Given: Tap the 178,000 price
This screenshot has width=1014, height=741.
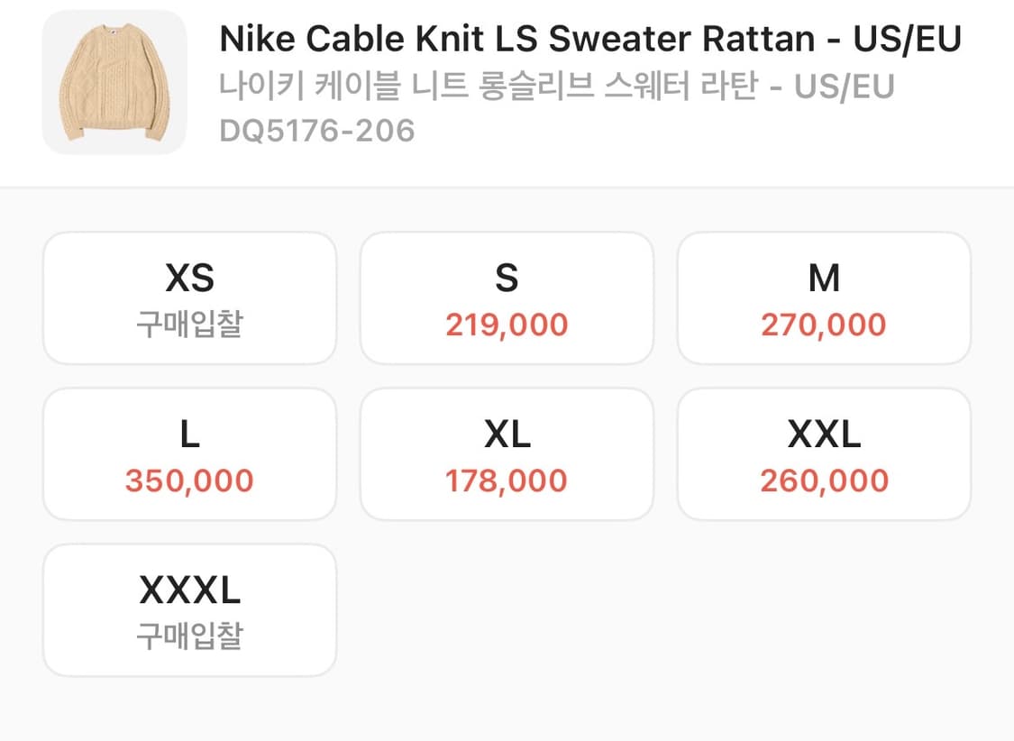Looking at the screenshot, I should (507, 480).
